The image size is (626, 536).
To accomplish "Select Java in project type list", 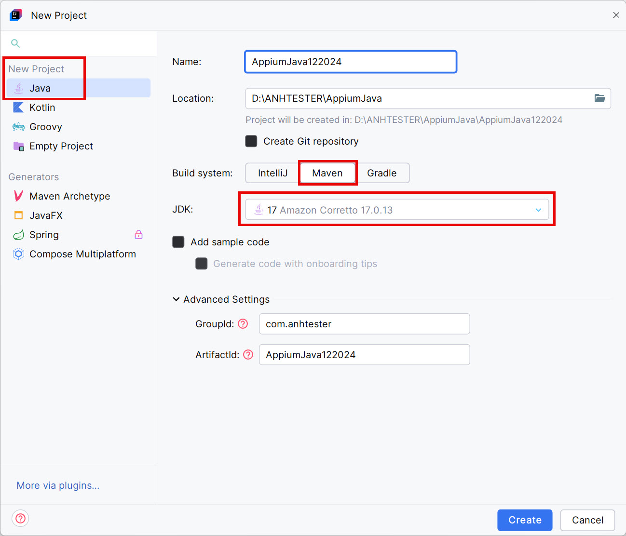I will tap(79, 88).
